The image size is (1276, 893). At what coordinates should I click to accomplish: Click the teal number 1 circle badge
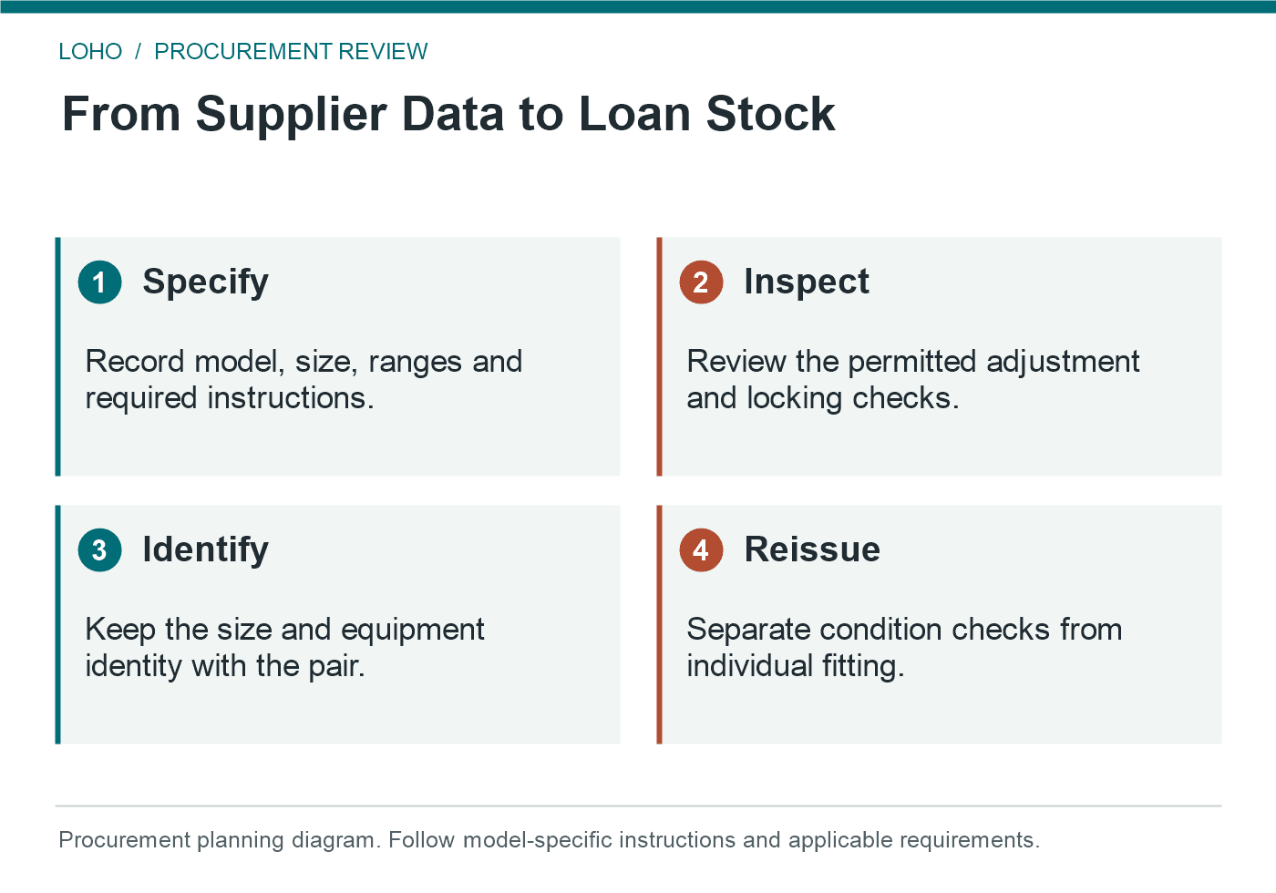(x=100, y=282)
